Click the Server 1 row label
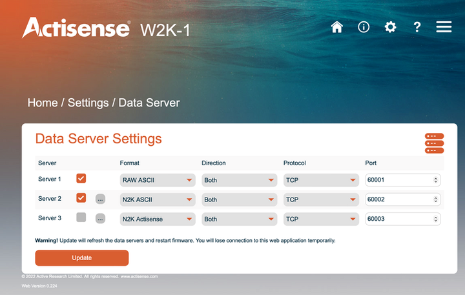465x295 pixels. (50, 179)
